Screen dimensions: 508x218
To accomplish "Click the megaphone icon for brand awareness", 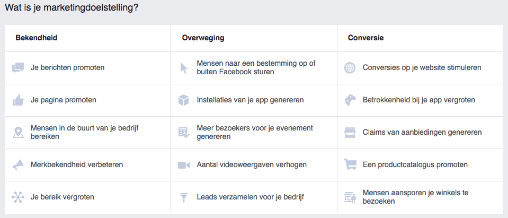I will [18, 165].
